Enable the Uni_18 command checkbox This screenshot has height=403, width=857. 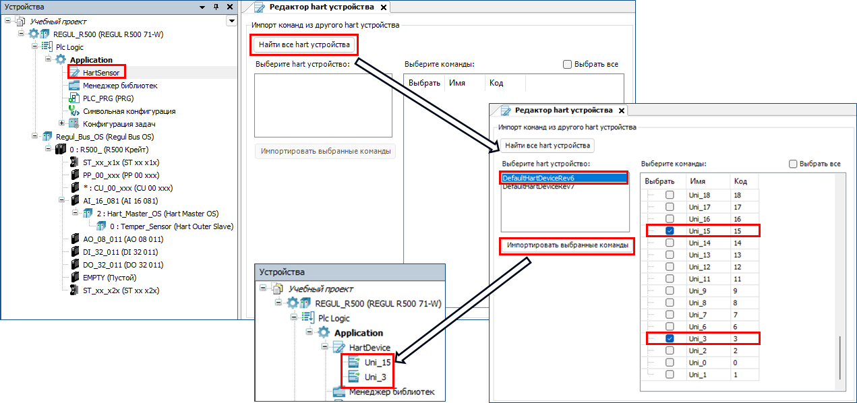click(x=670, y=195)
